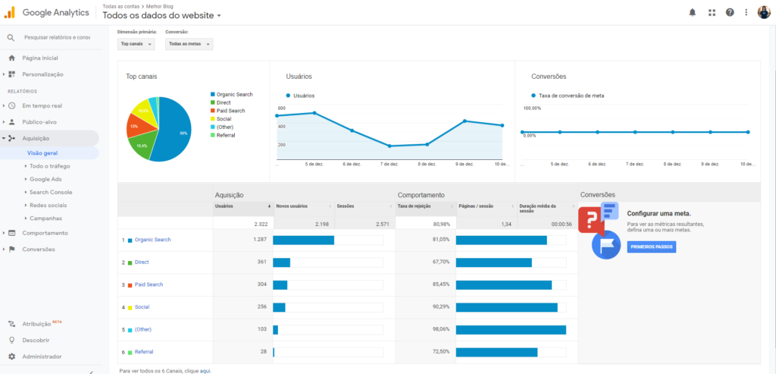This screenshot has width=776, height=374.
Task: Click the person icon for Público-alvo
Action: [12, 122]
